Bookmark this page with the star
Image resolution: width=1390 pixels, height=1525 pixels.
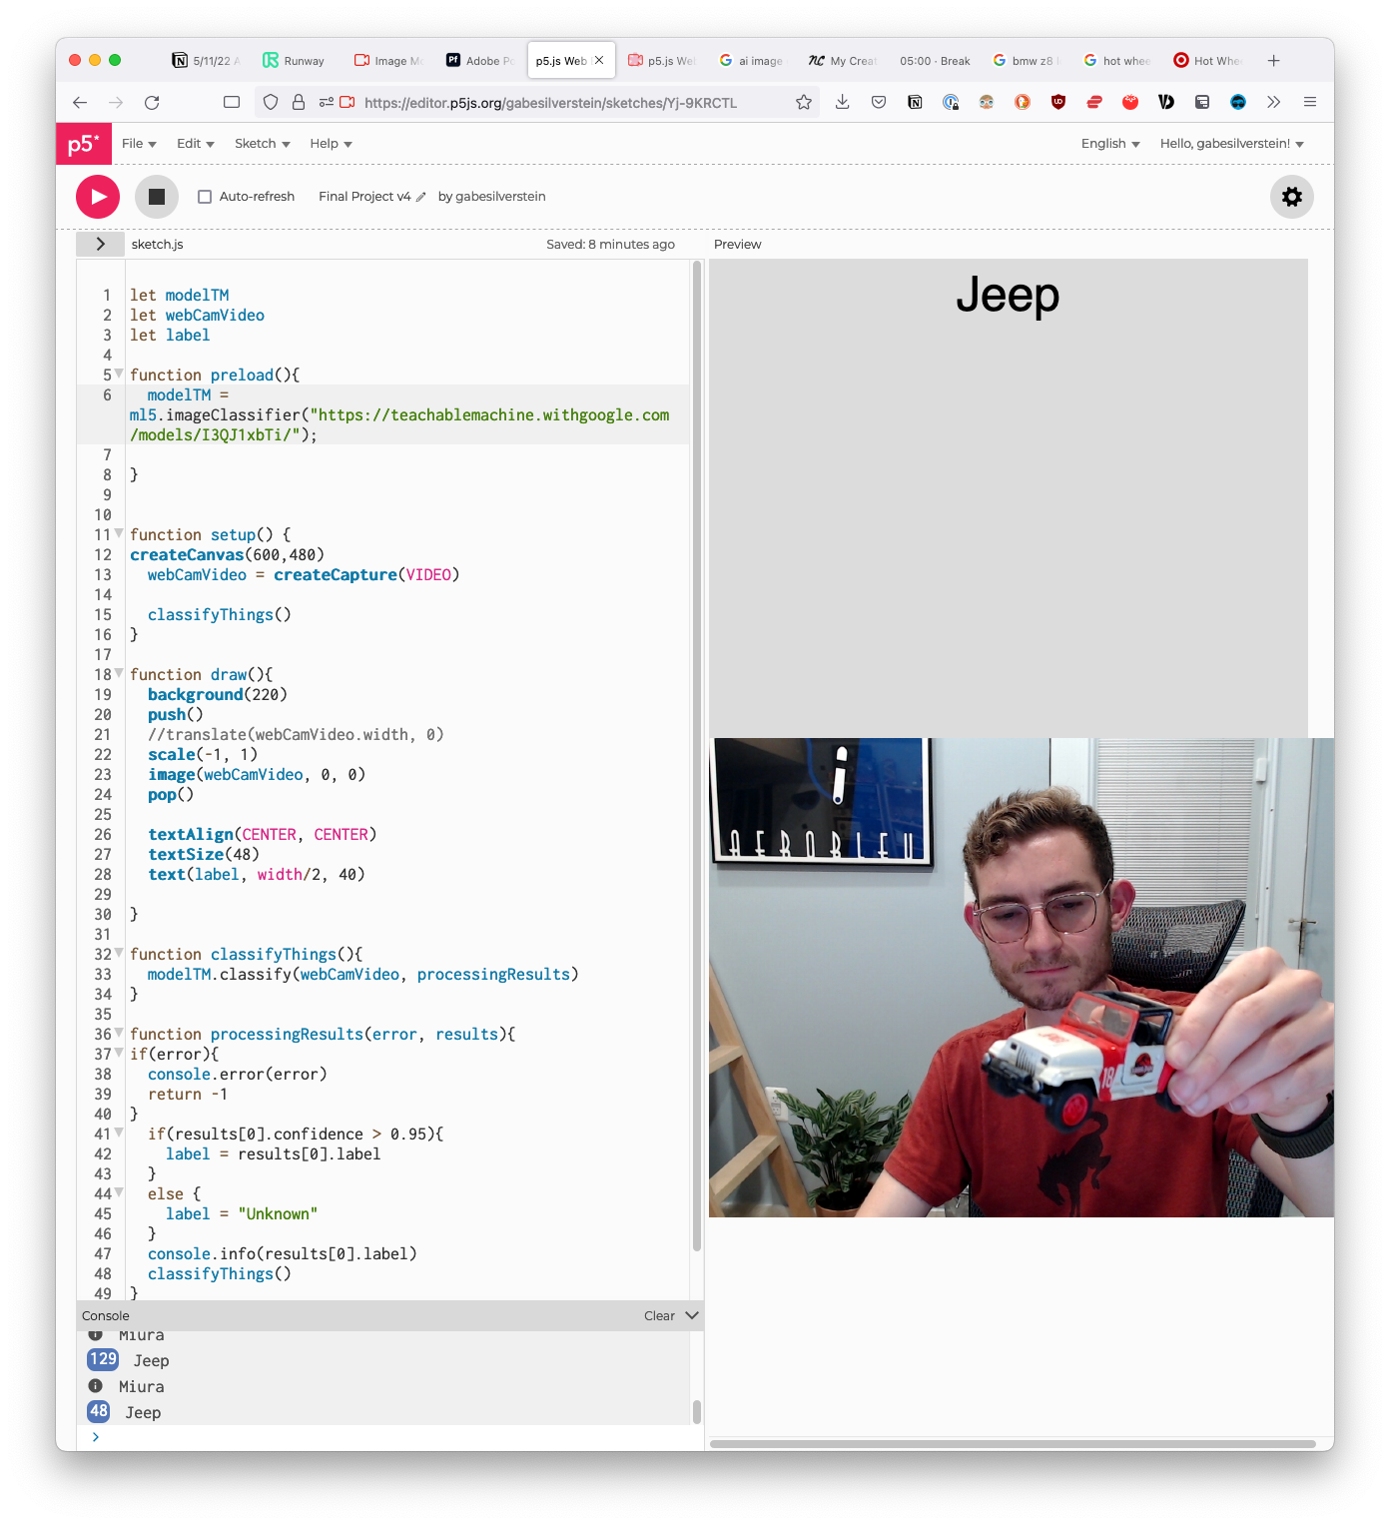(804, 102)
